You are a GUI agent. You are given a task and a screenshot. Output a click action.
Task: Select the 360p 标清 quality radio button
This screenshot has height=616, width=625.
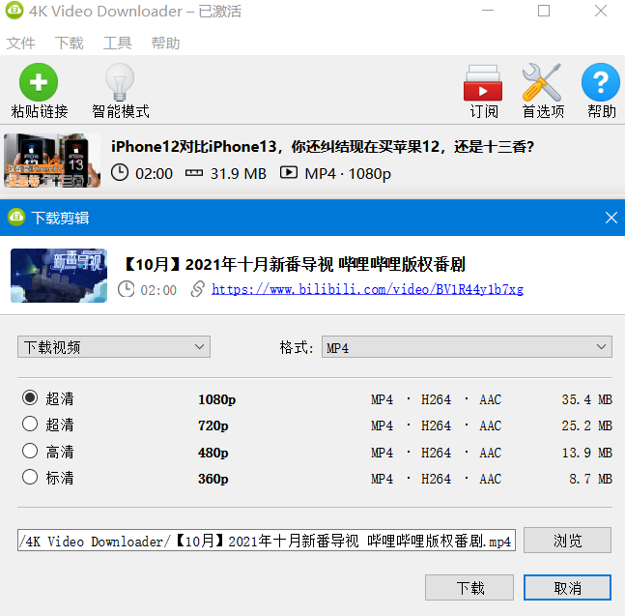pos(30,477)
